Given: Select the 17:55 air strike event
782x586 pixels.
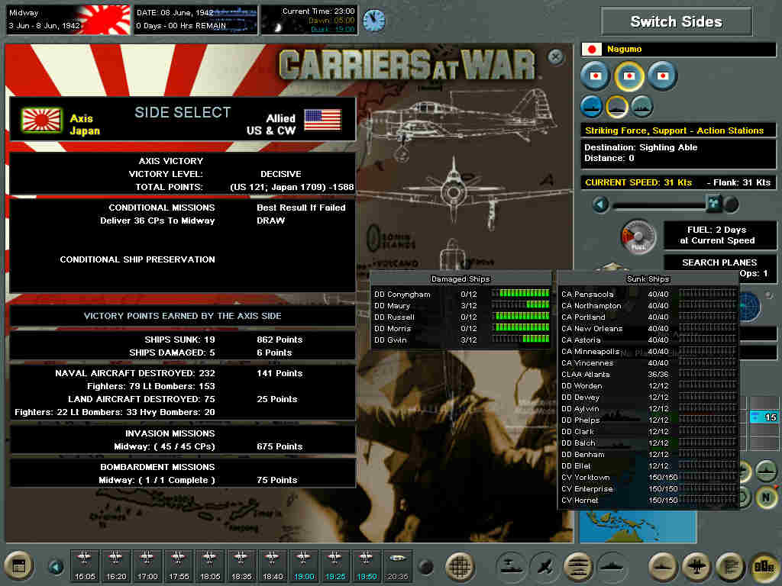Looking at the screenshot, I should 179,565.
